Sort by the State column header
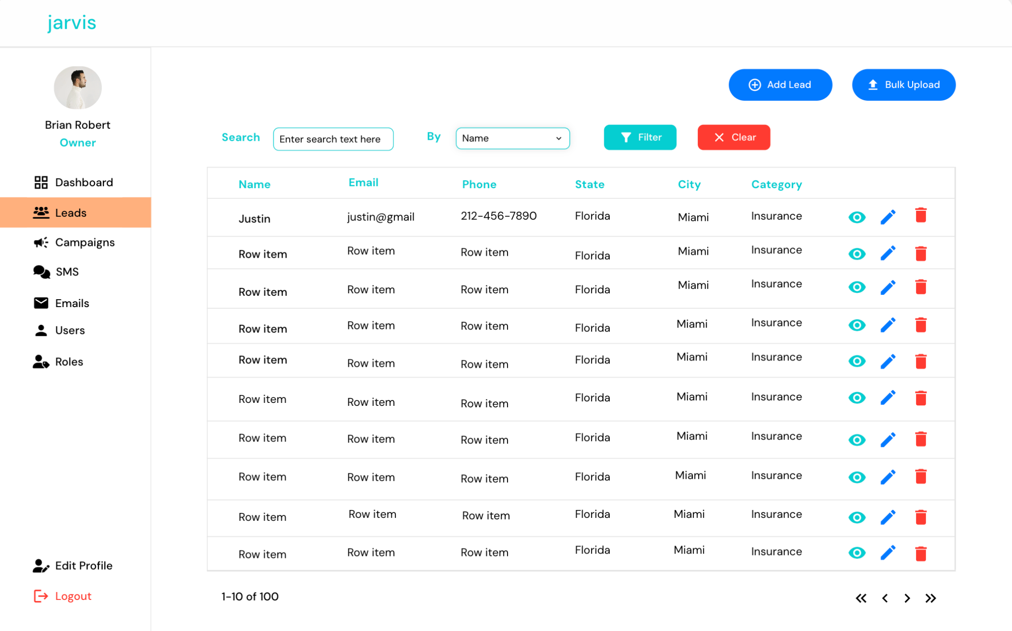Screen dimensions: 1012x631 590,184
